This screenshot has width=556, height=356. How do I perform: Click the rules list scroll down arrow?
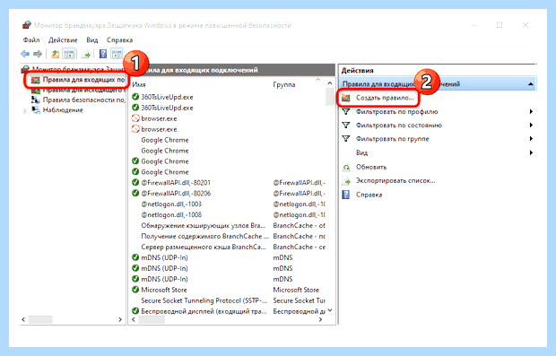click(330, 310)
